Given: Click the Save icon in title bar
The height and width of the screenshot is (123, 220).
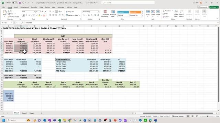Looking at the screenshot, I should coord(20,3).
